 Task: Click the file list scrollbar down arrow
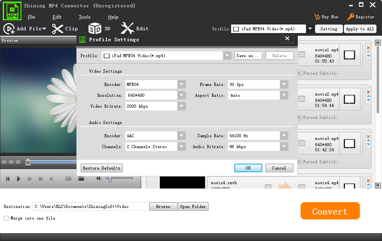click(378, 185)
